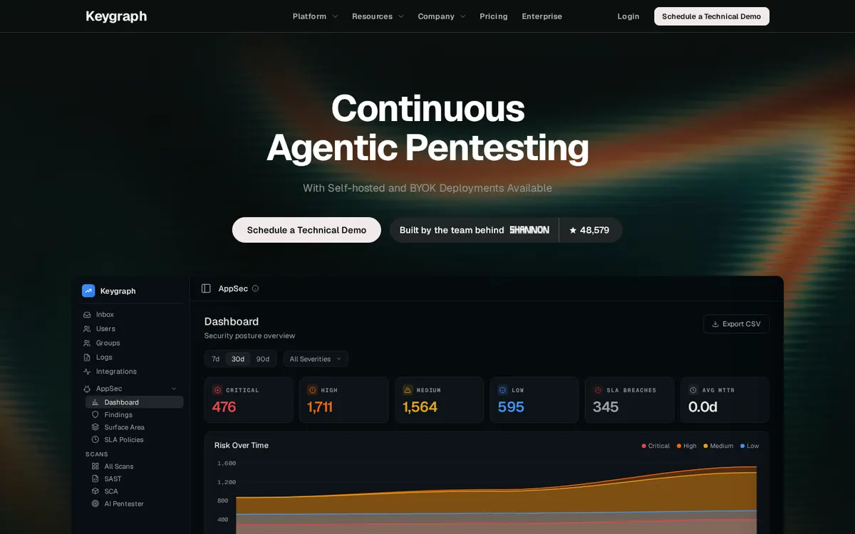This screenshot has width=855, height=534.
Task: Go to the Pricing page
Action: pos(494,16)
